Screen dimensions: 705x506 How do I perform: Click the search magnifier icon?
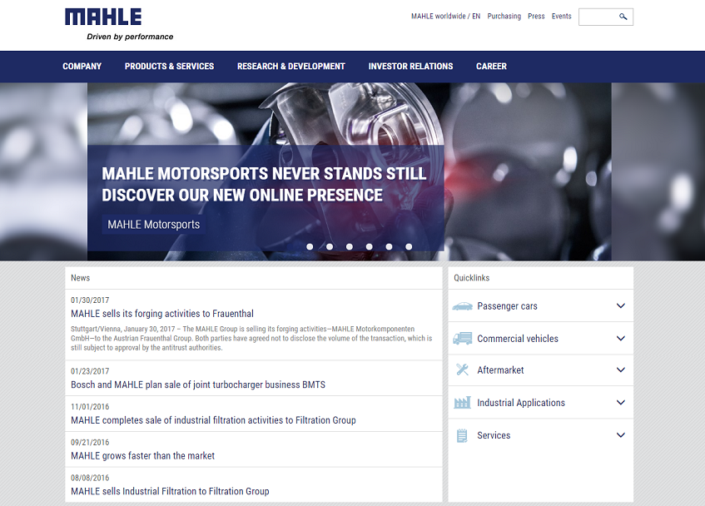[x=623, y=17]
